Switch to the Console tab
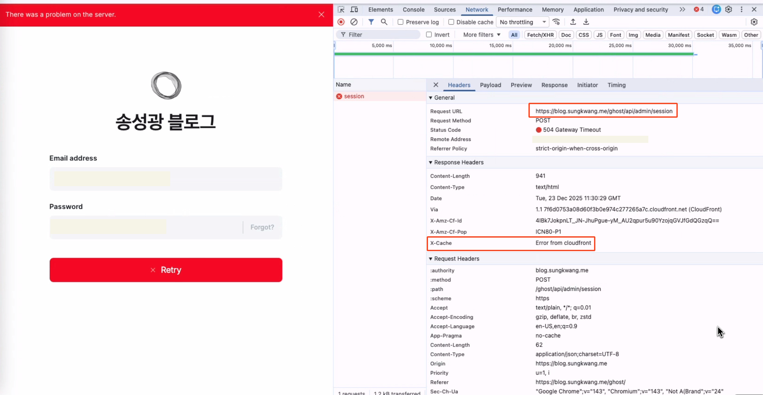 [x=414, y=10]
